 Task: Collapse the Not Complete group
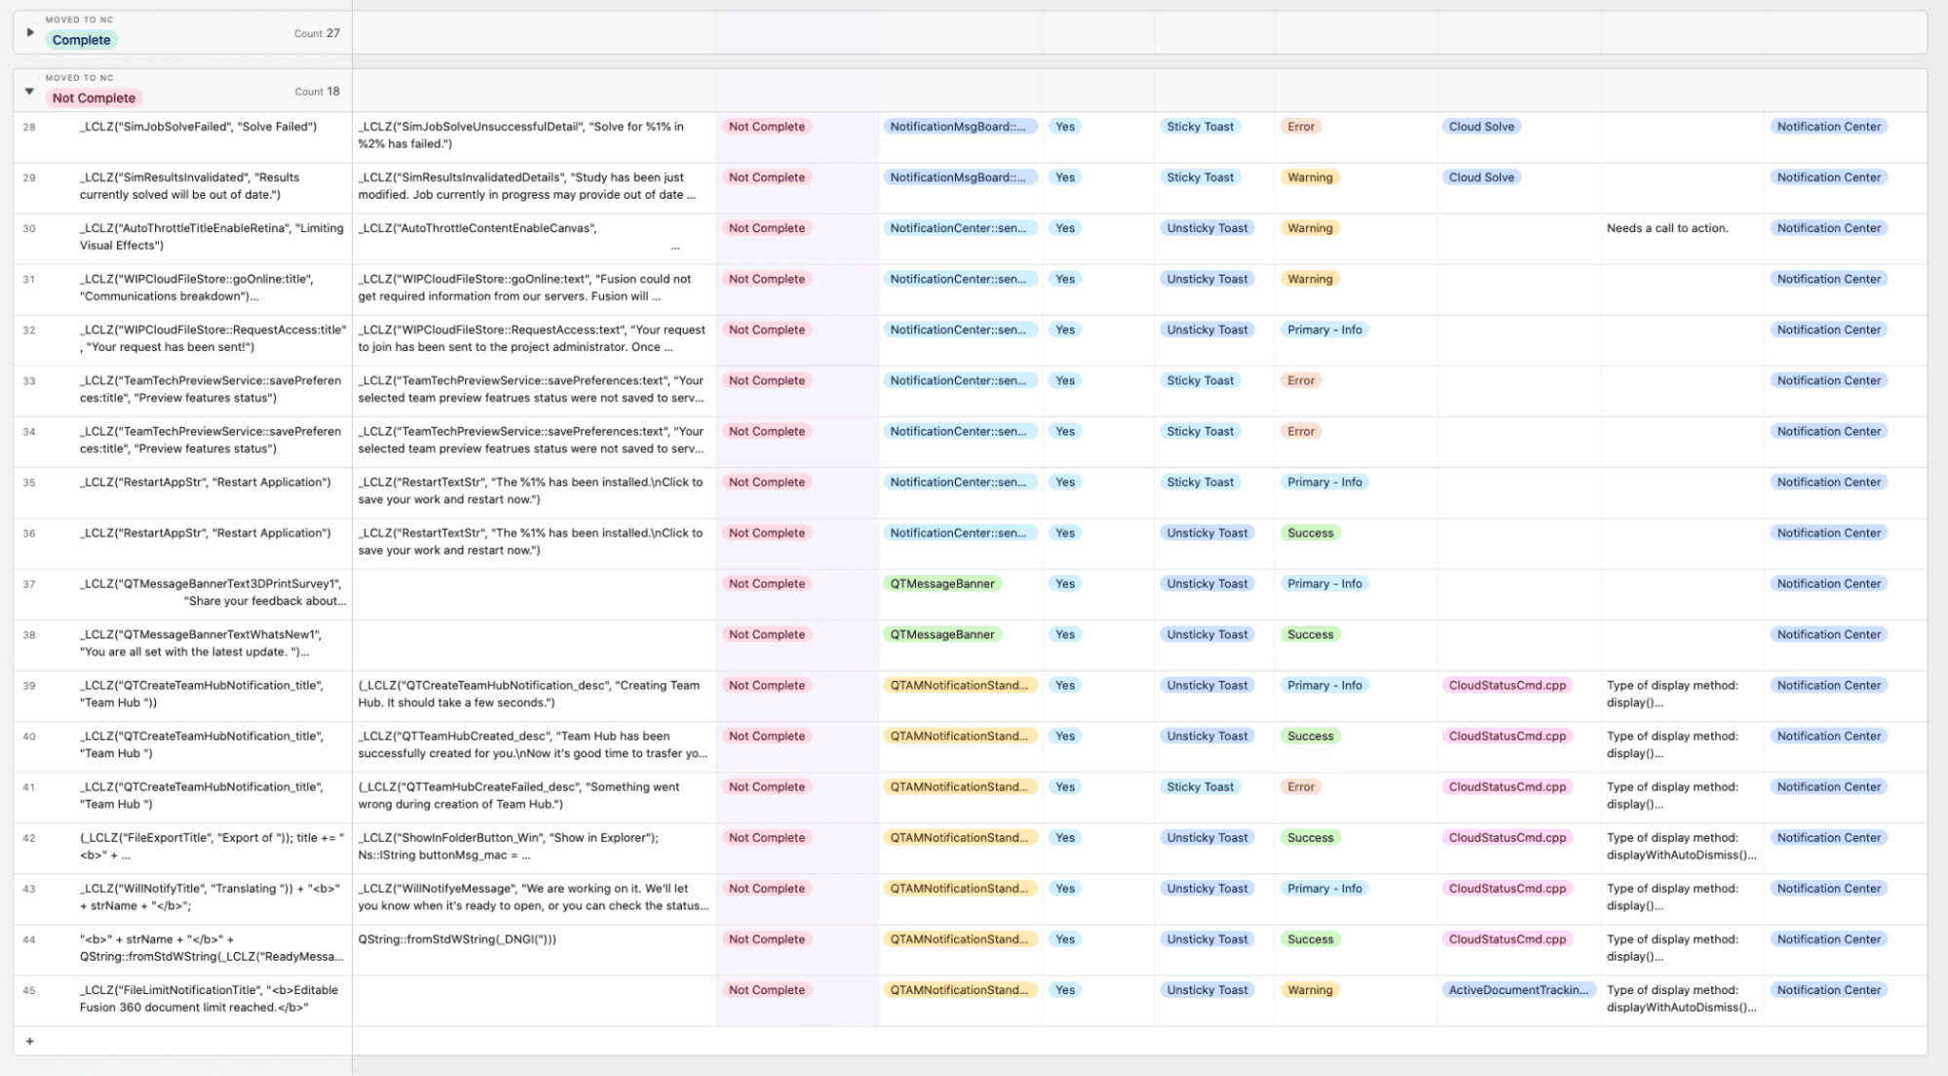tap(27, 90)
